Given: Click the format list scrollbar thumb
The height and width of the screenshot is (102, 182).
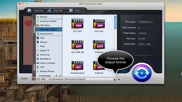Looking at the screenshot, I should pos(115,22).
